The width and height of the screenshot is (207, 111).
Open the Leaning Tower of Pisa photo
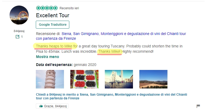(x=50, y=79)
